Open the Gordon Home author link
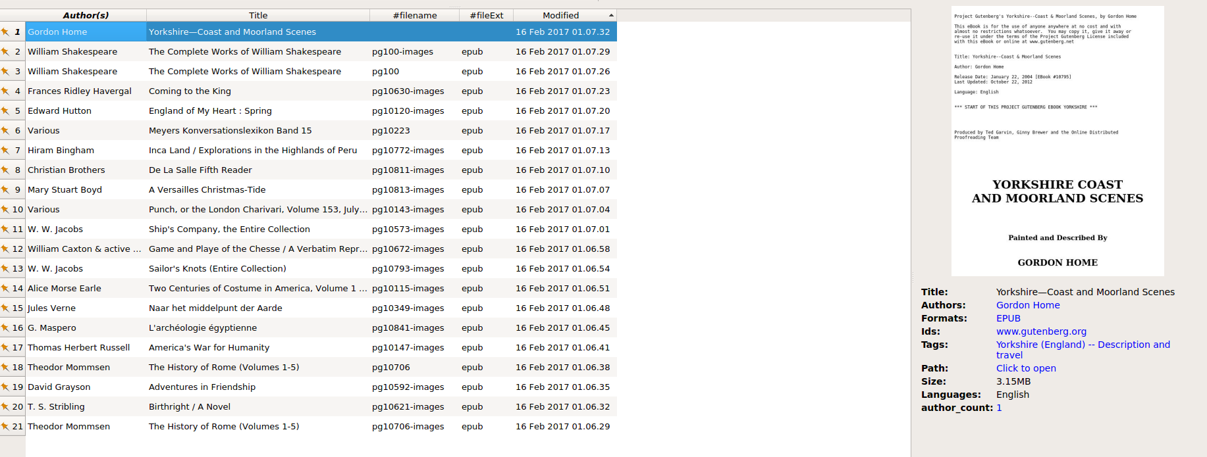The height and width of the screenshot is (457, 1207). click(x=1028, y=305)
